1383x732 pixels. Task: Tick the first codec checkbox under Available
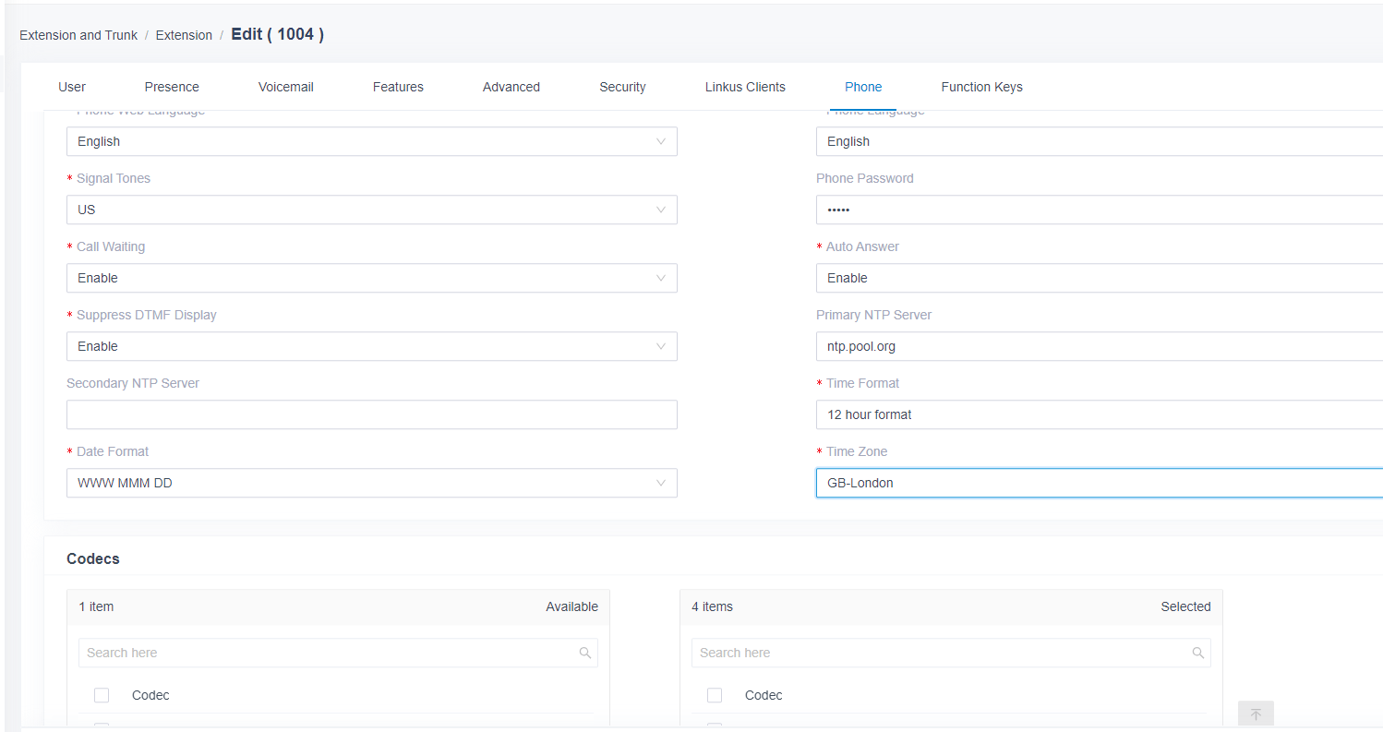[x=102, y=728]
